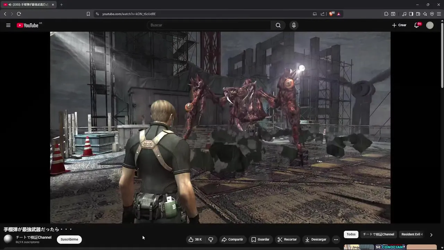Save the video with Guardar

point(260,239)
